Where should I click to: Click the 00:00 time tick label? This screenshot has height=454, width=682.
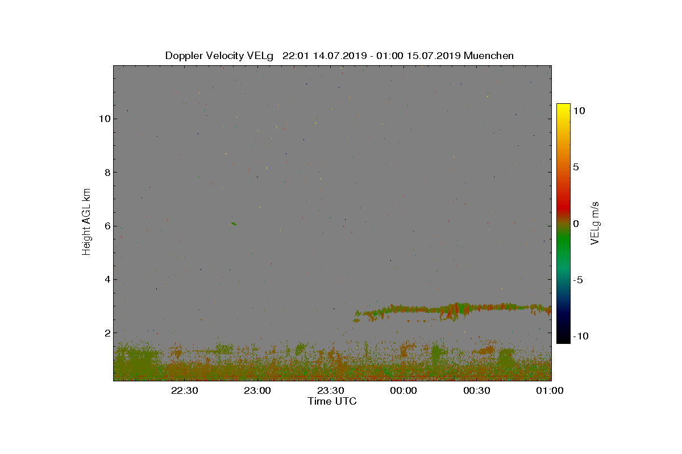click(404, 390)
